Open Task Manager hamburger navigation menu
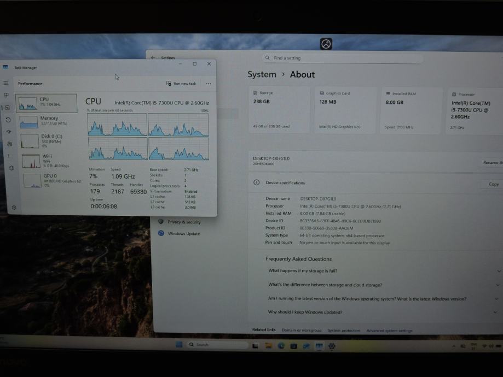503x377 pixels. [6, 83]
